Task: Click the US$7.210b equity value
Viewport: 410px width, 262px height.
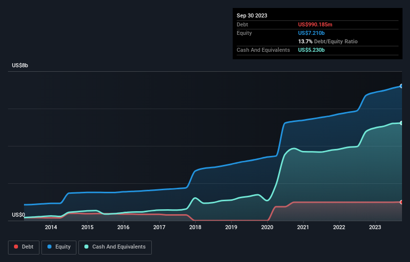Action: 311,33
